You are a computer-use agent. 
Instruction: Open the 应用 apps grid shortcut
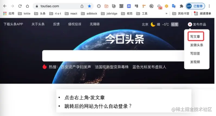click(9, 14)
